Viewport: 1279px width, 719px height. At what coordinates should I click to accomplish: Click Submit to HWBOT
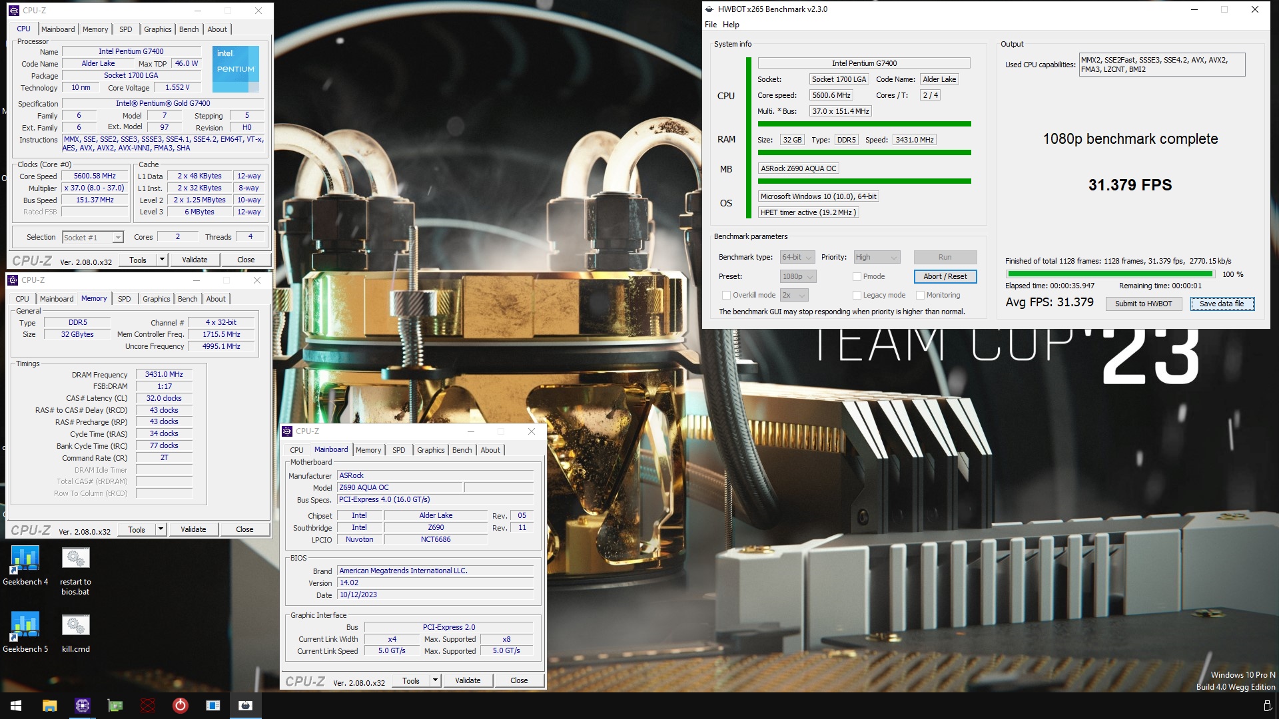1143,304
